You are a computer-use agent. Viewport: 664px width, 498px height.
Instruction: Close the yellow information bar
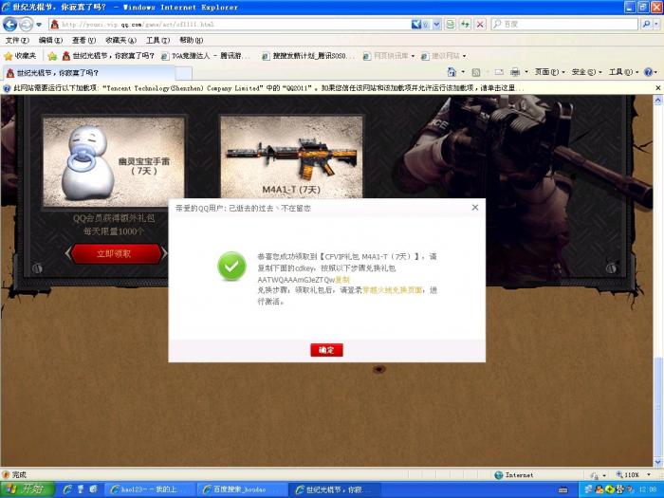[x=658, y=88]
